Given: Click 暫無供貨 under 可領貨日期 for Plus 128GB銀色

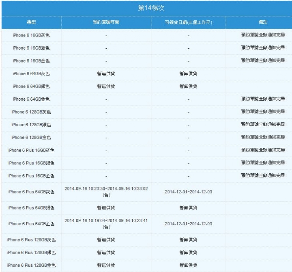Looking at the screenshot, I should (x=189, y=253).
